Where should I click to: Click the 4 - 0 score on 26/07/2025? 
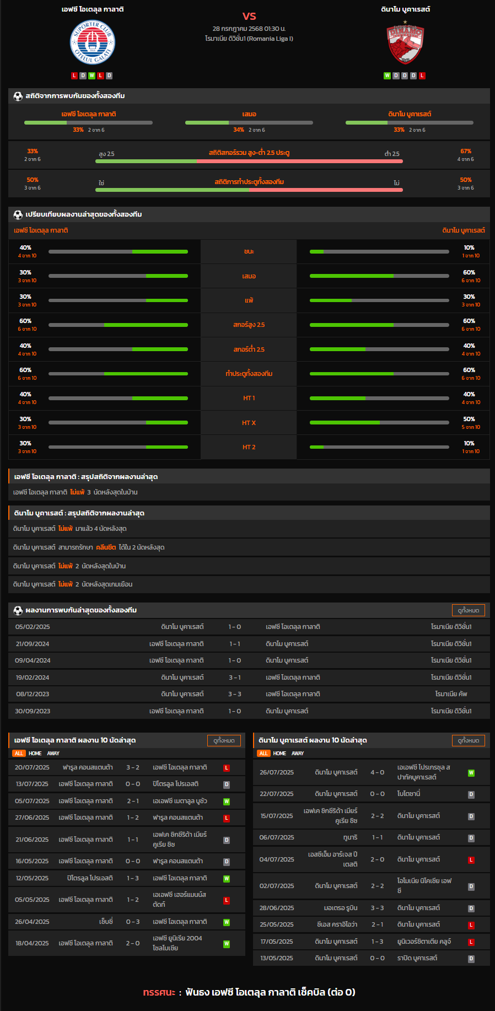pyautogui.click(x=378, y=773)
